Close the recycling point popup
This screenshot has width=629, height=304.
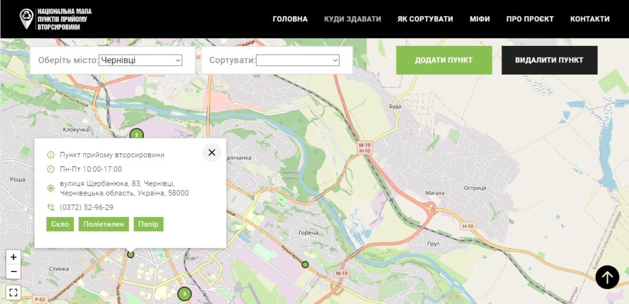(212, 153)
